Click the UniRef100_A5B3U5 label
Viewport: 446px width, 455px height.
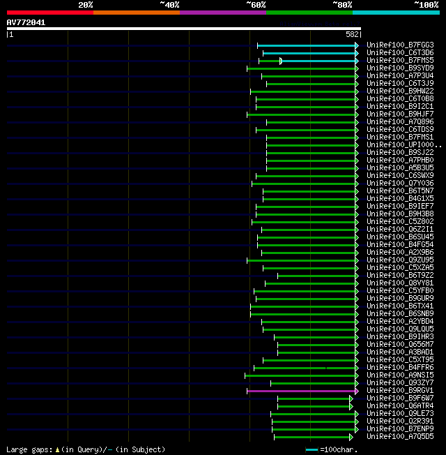click(x=400, y=168)
